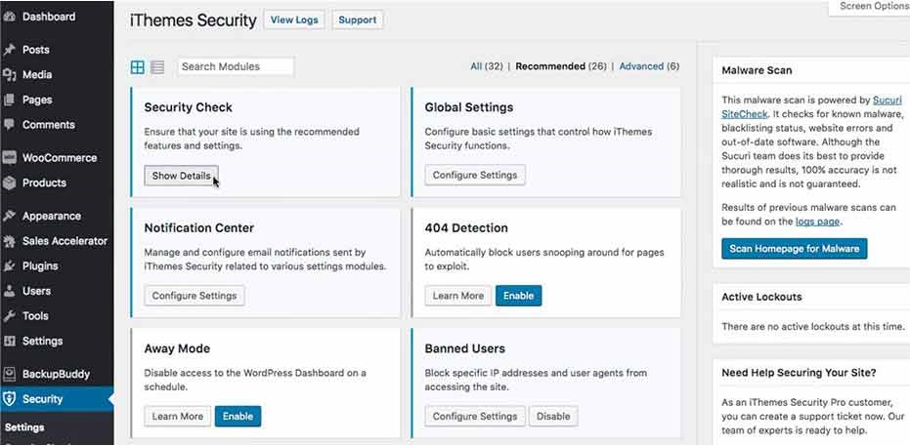Open the BackupBuddy menu label
This screenshot has height=446, width=910.
tap(57, 374)
